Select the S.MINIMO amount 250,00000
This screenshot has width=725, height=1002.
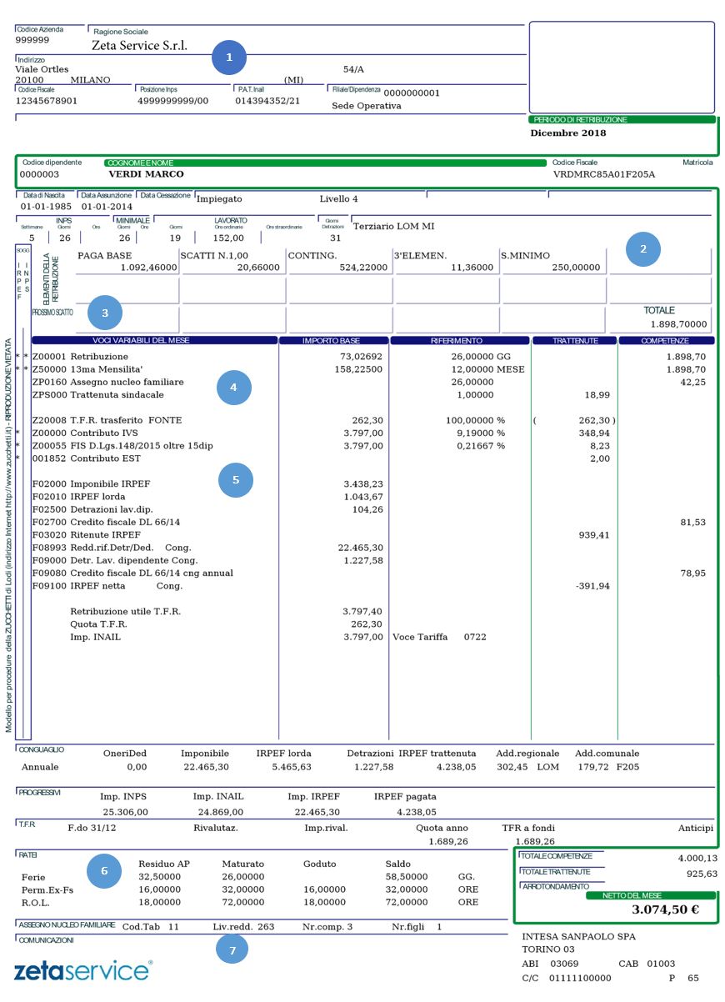click(575, 268)
